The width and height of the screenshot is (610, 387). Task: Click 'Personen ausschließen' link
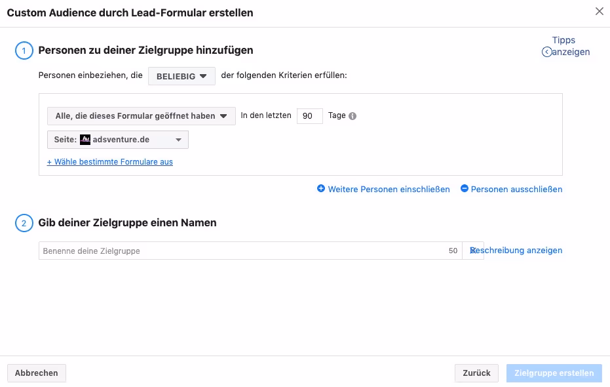(516, 189)
